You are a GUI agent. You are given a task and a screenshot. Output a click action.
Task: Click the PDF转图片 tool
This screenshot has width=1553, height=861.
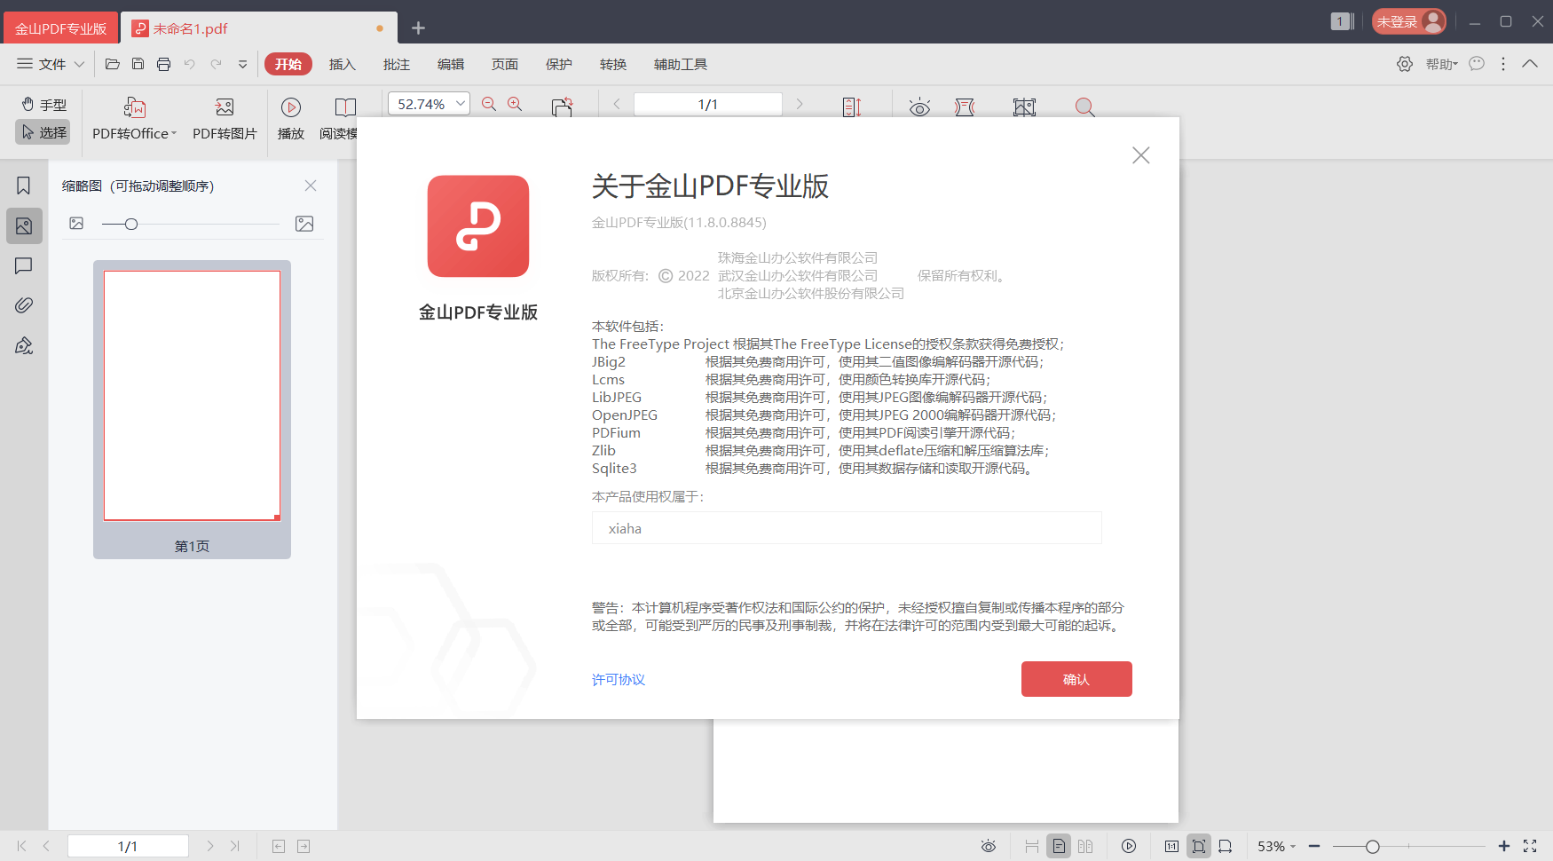click(225, 119)
